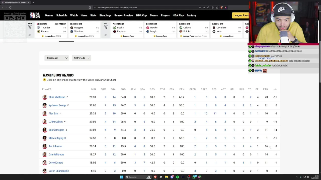Screen dimensions: 321x180
Task: Open Cam Whitmore's player page
Action: click(56, 154)
